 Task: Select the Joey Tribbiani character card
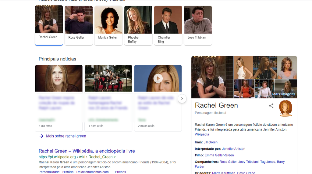pyautogui.click(x=198, y=26)
